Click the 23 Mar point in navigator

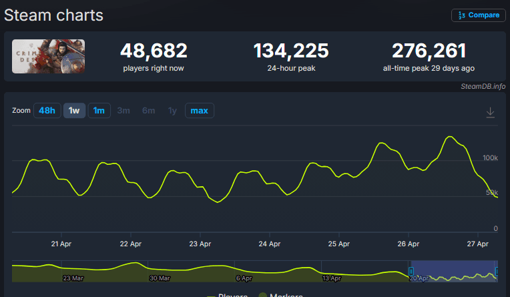(73, 278)
